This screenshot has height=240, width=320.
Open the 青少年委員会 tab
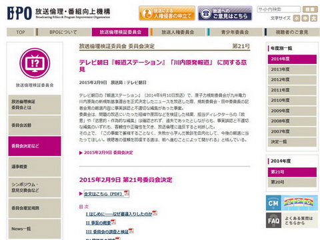click(x=235, y=32)
